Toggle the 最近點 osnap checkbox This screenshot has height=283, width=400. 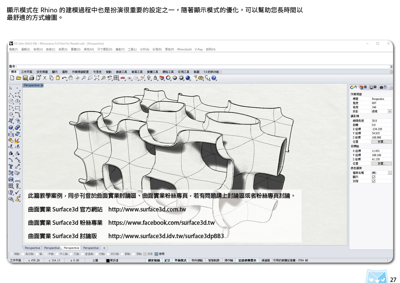coord(23,254)
